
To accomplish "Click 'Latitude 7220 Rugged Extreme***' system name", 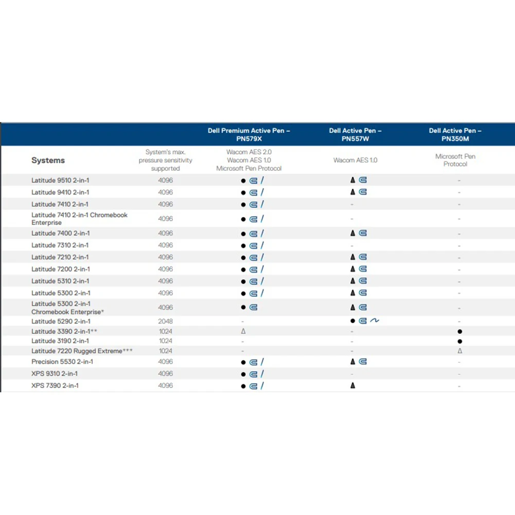I will pos(82,351).
